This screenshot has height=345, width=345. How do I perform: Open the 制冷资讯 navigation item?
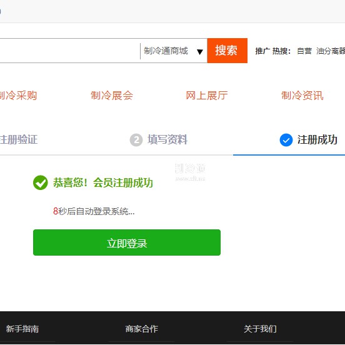coord(302,96)
